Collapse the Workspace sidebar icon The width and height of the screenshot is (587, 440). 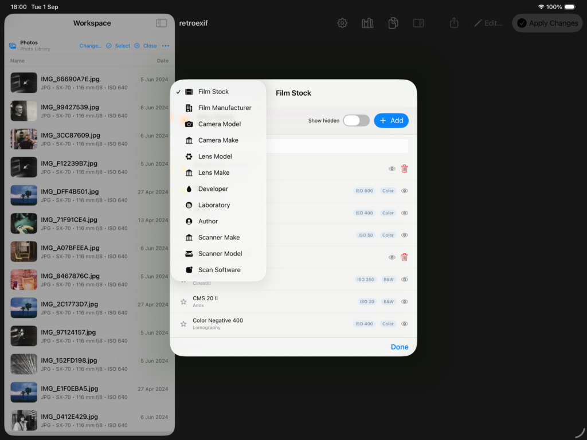coord(161,23)
